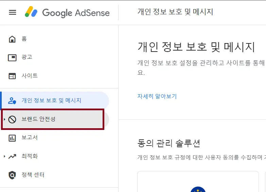
Task: Click the 보고서 bar chart icon
Action: pos(12,138)
